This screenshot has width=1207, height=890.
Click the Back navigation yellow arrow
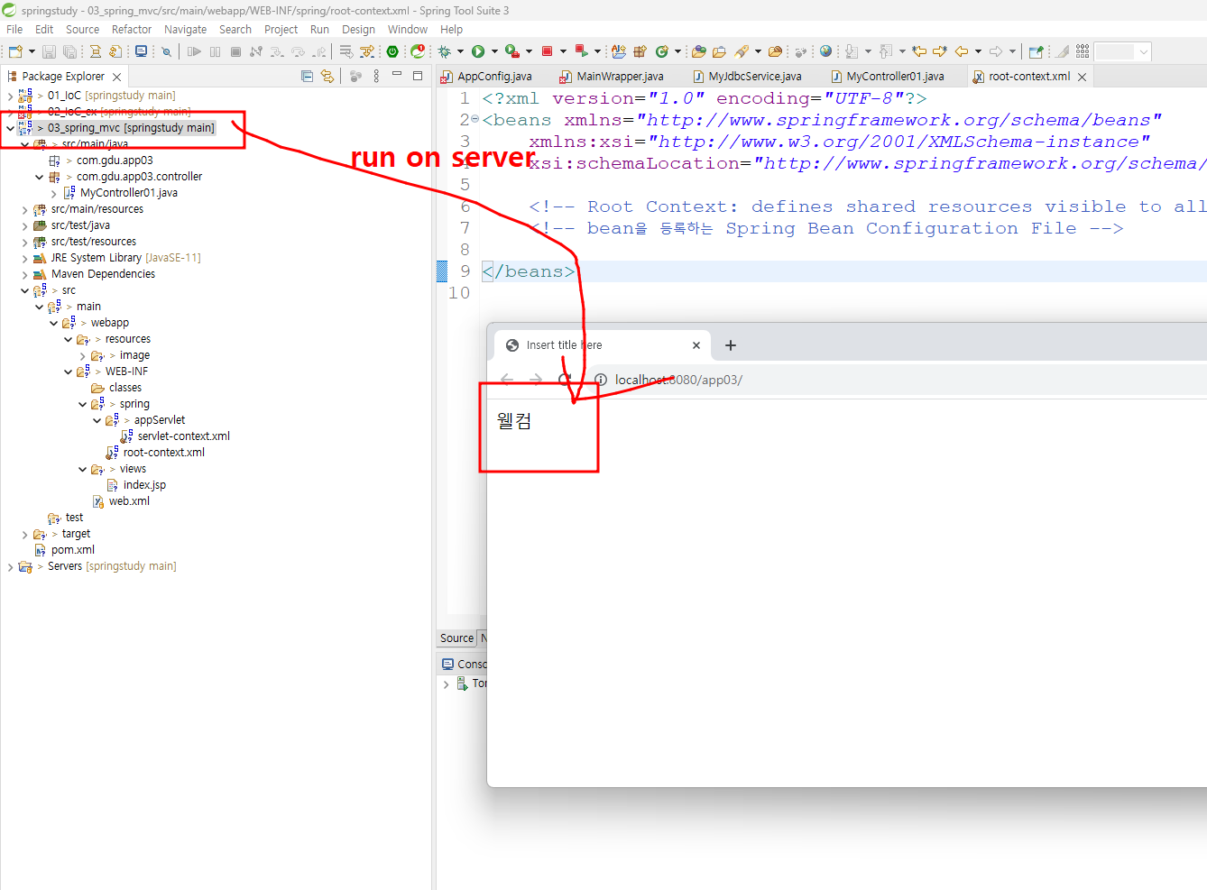point(962,51)
